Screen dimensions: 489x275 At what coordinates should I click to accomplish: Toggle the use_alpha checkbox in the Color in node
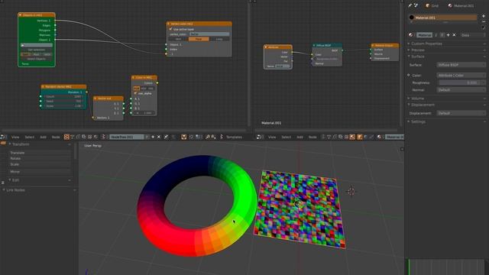coord(135,93)
